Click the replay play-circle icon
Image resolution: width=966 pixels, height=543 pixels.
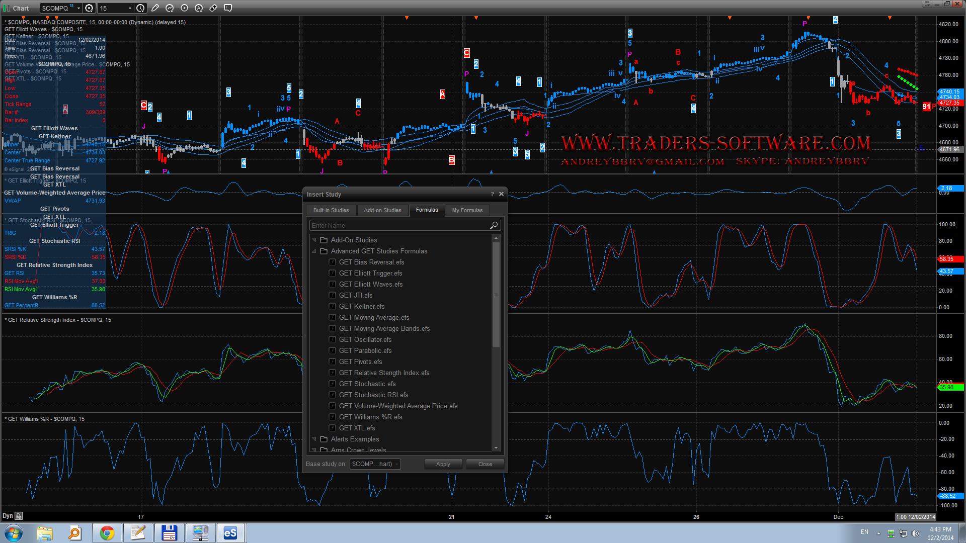[x=184, y=8]
